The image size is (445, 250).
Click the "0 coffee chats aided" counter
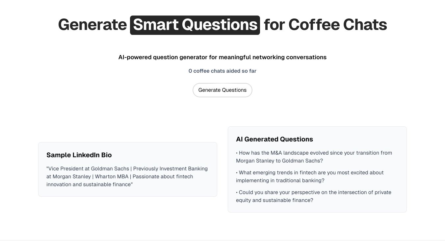[x=222, y=71]
